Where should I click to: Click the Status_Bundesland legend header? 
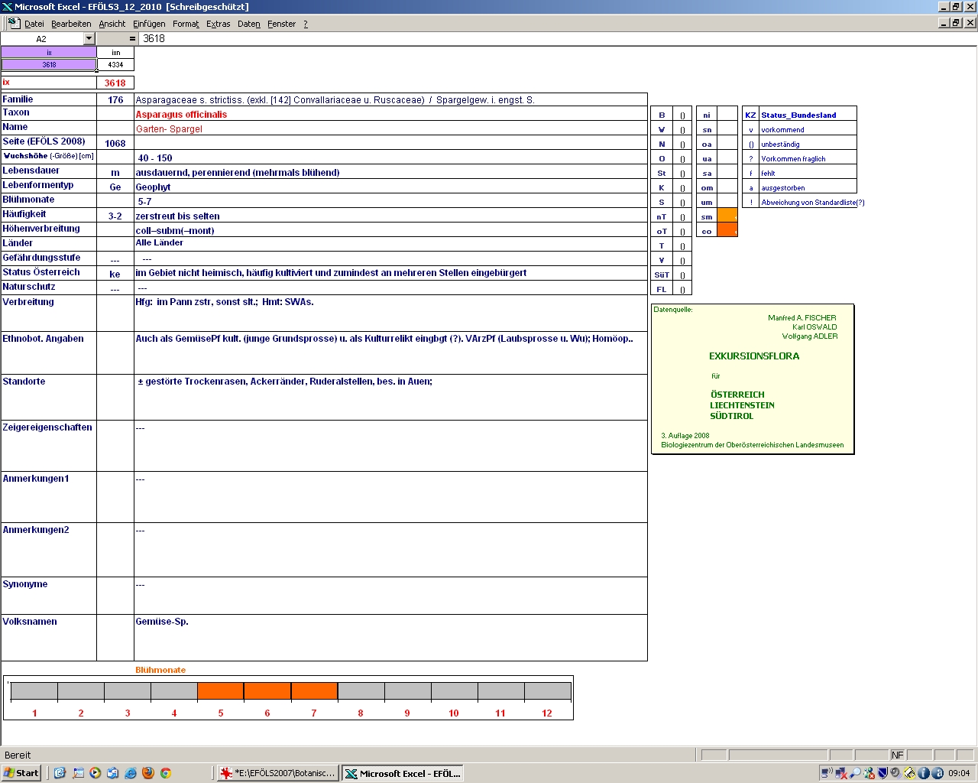[798, 115]
